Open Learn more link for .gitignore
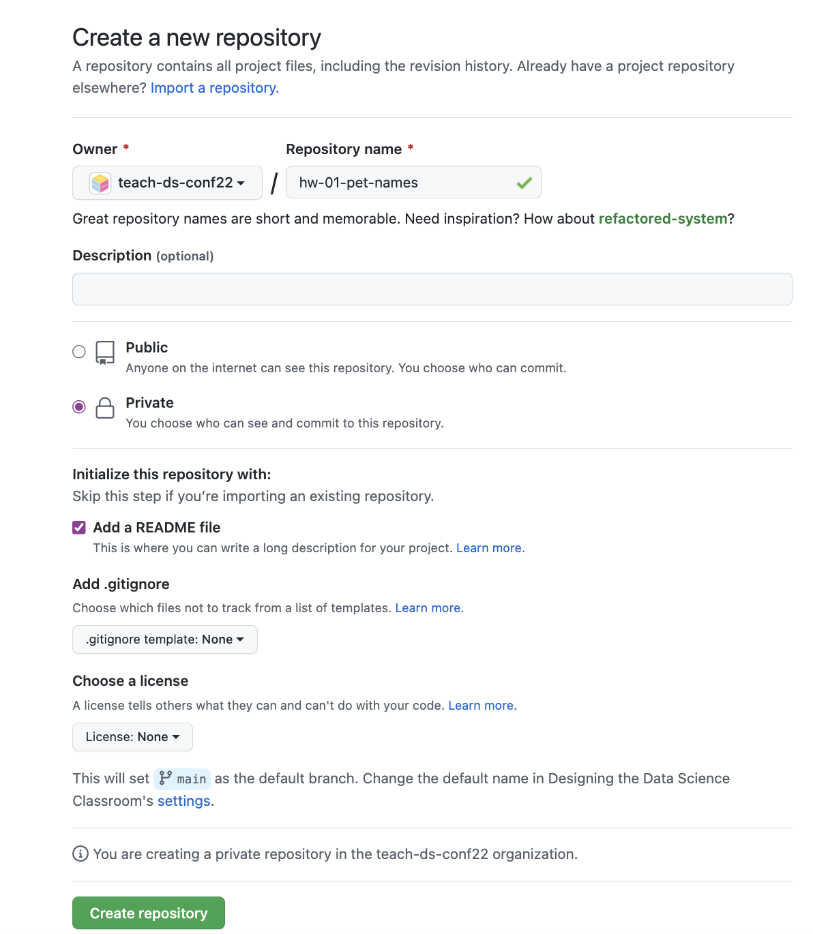The image size is (813, 934). 429,608
